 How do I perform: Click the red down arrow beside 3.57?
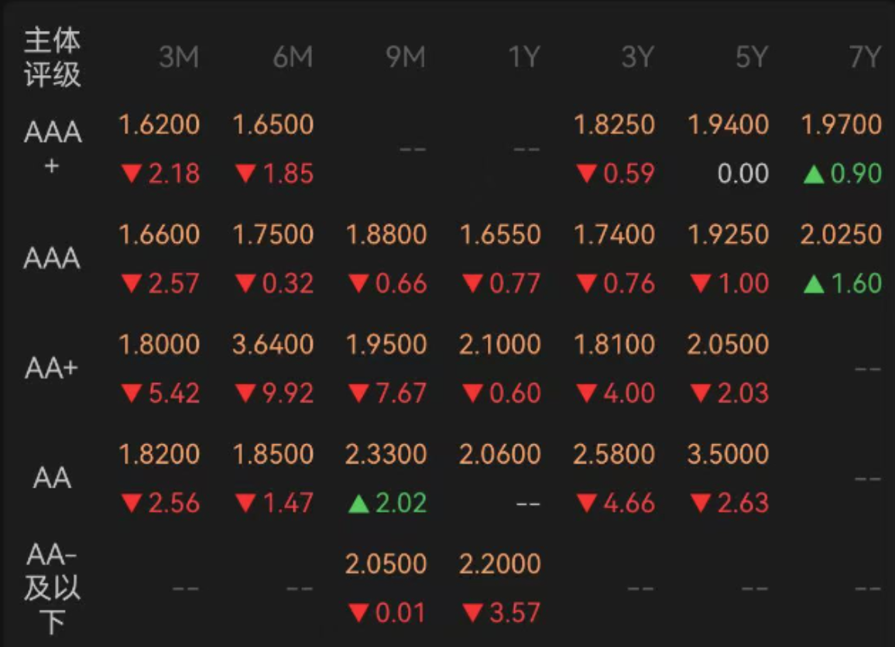pyautogui.click(x=472, y=613)
